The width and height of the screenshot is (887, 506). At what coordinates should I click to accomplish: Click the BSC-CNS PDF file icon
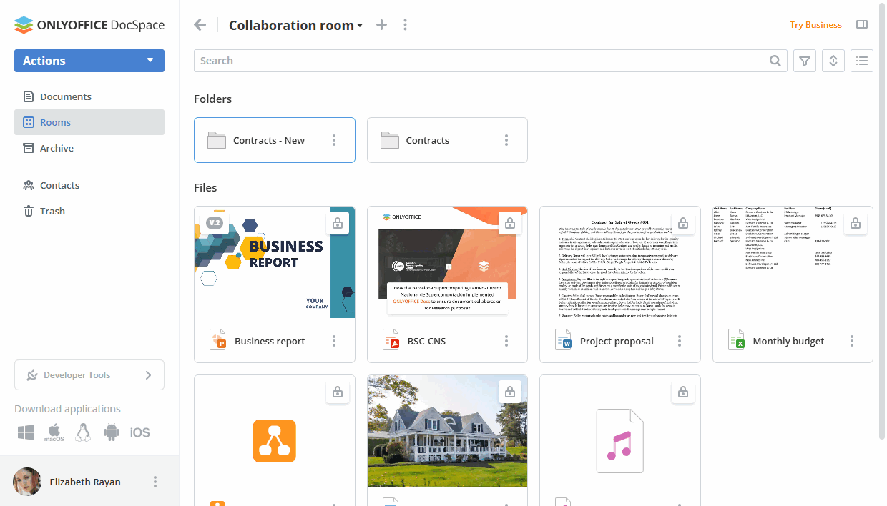point(390,340)
